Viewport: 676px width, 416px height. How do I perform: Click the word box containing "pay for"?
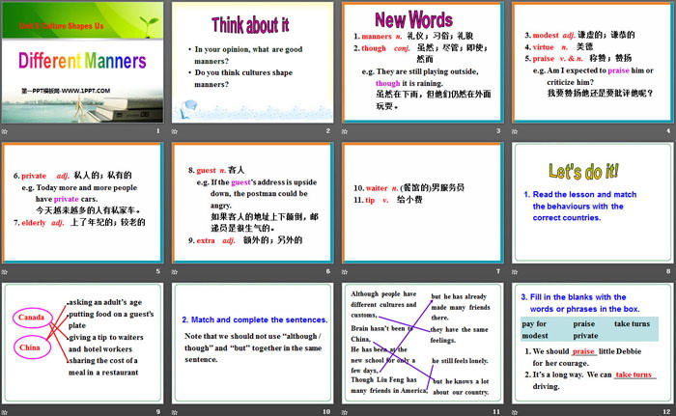pos(536,324)
